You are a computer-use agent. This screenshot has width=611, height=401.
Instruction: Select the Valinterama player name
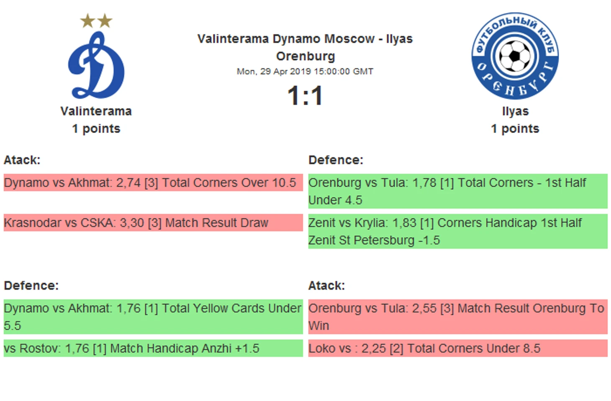pos(96,111)
